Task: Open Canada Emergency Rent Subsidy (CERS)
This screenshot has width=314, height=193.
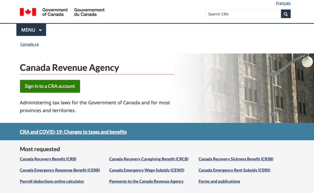Action: point(234,170)
